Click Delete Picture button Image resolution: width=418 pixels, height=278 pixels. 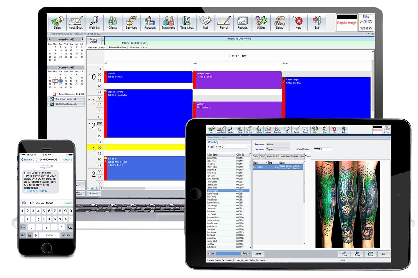(370, 254)
